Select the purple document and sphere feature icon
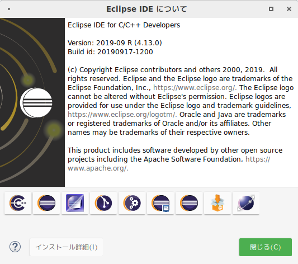 pos(75,203)
